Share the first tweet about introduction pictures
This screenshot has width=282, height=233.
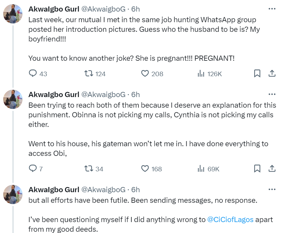pos(272,74)
